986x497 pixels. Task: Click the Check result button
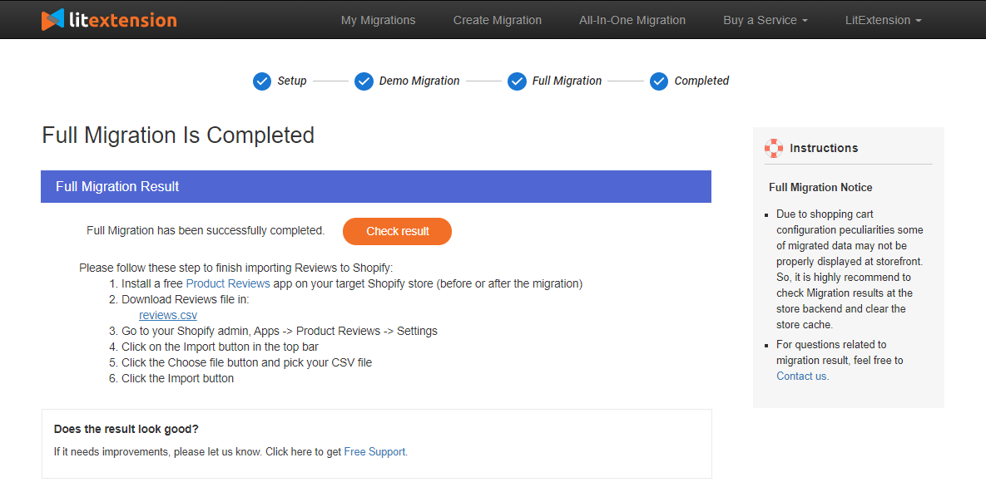pyautogui.click(x=398, y=231)
